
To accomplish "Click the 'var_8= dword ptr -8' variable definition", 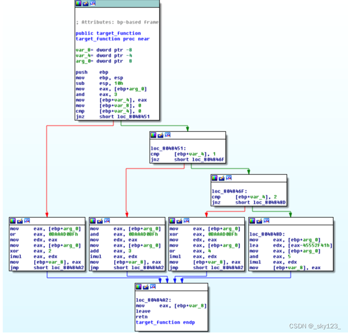I will pos(99,50).
